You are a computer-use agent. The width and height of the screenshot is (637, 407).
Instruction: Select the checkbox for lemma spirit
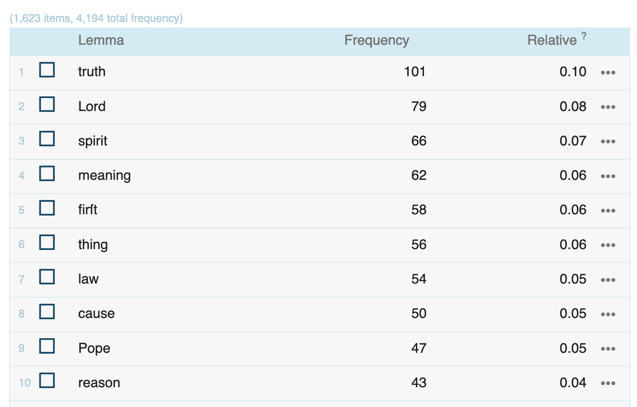click(47, 139)
